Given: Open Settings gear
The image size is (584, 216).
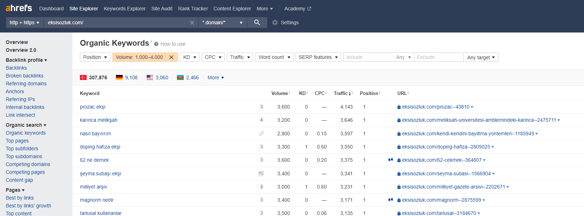Looking at the screenshot, I should coord(275,22).
